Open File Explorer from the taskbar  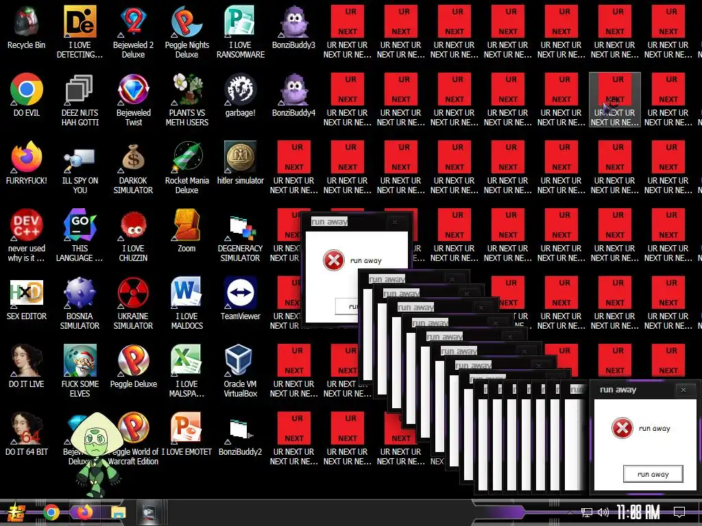click(x=119, y=512)
